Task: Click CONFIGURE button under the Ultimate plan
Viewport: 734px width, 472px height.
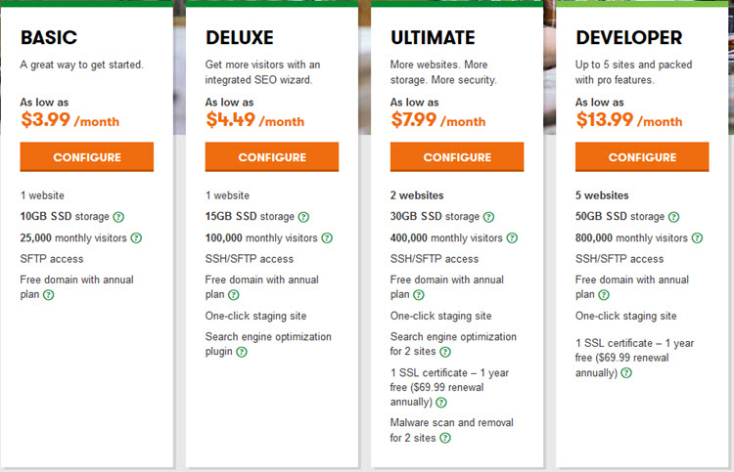Action: tap(457, 157)
